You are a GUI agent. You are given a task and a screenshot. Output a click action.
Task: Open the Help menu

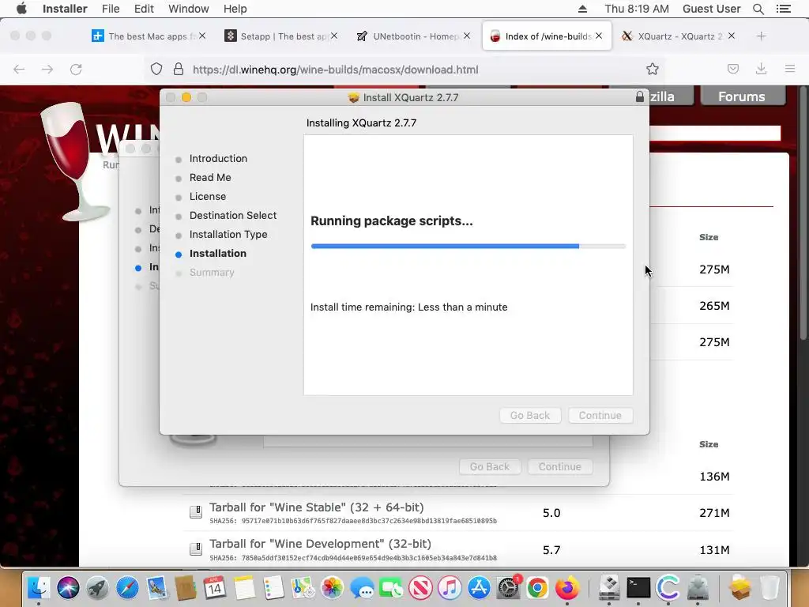click(x=235, y=9)
